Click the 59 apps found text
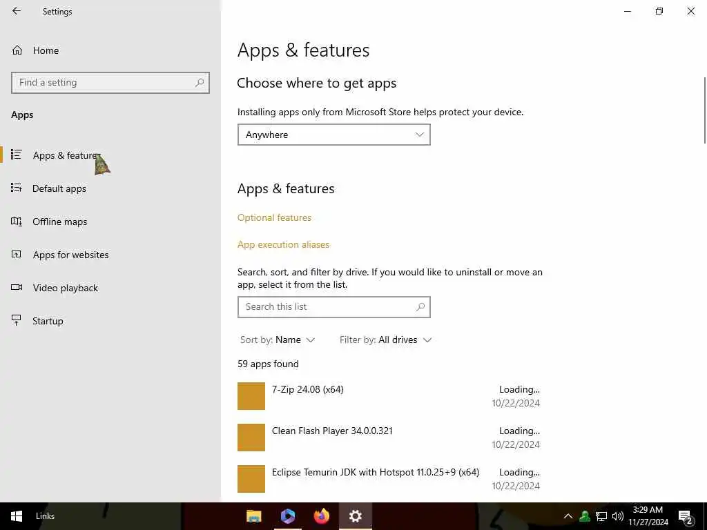The height and width of the screenshot is (530, 707). [268, 364]
